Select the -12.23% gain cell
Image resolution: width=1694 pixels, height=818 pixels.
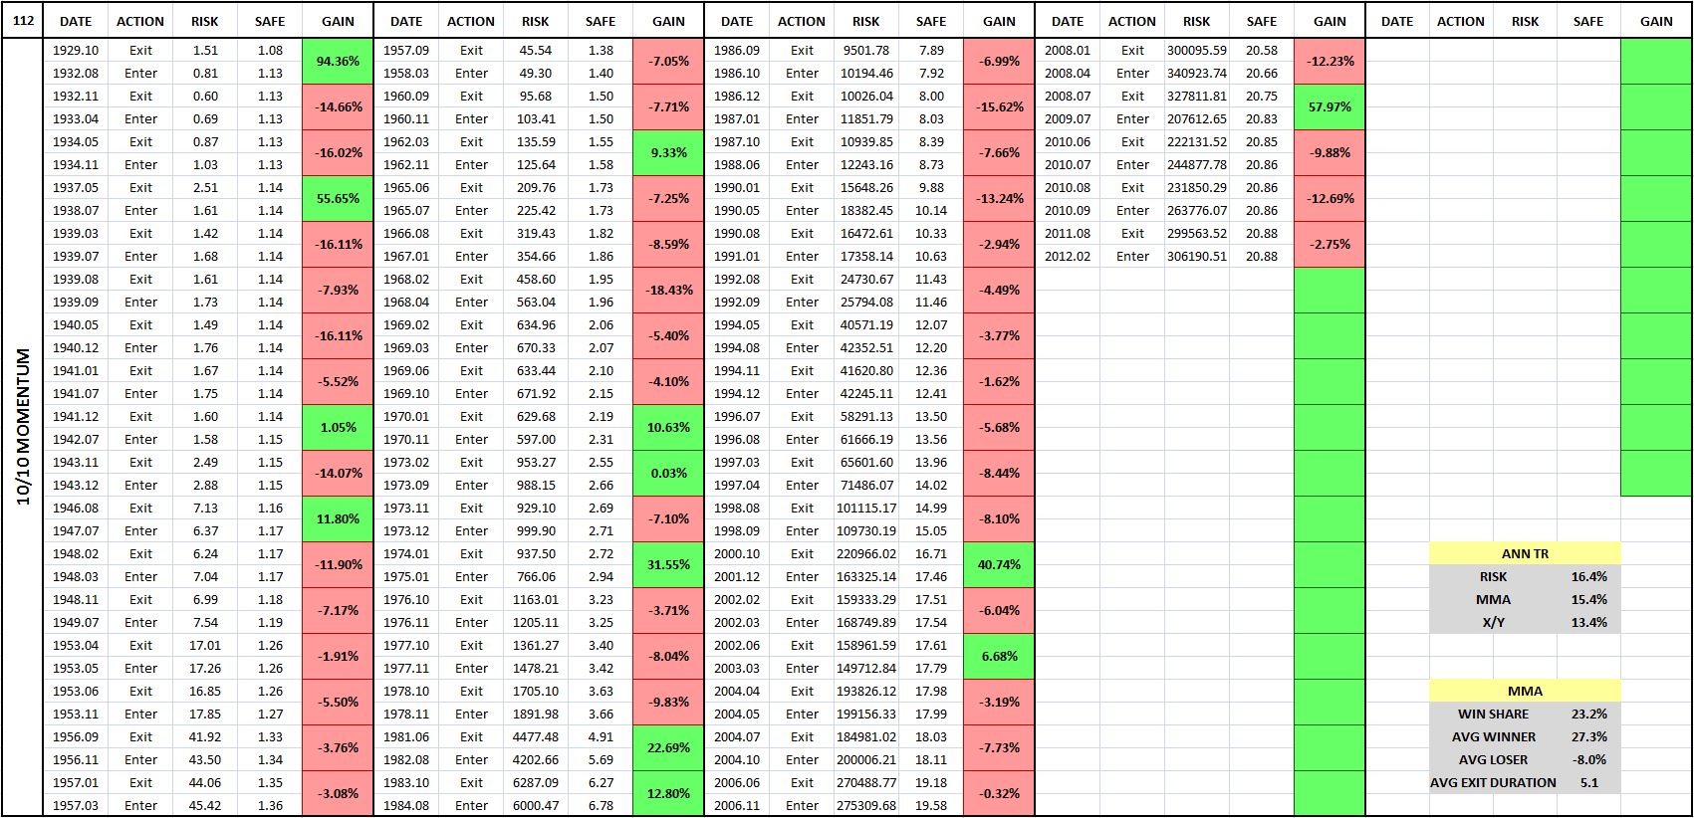point(1330,62)
